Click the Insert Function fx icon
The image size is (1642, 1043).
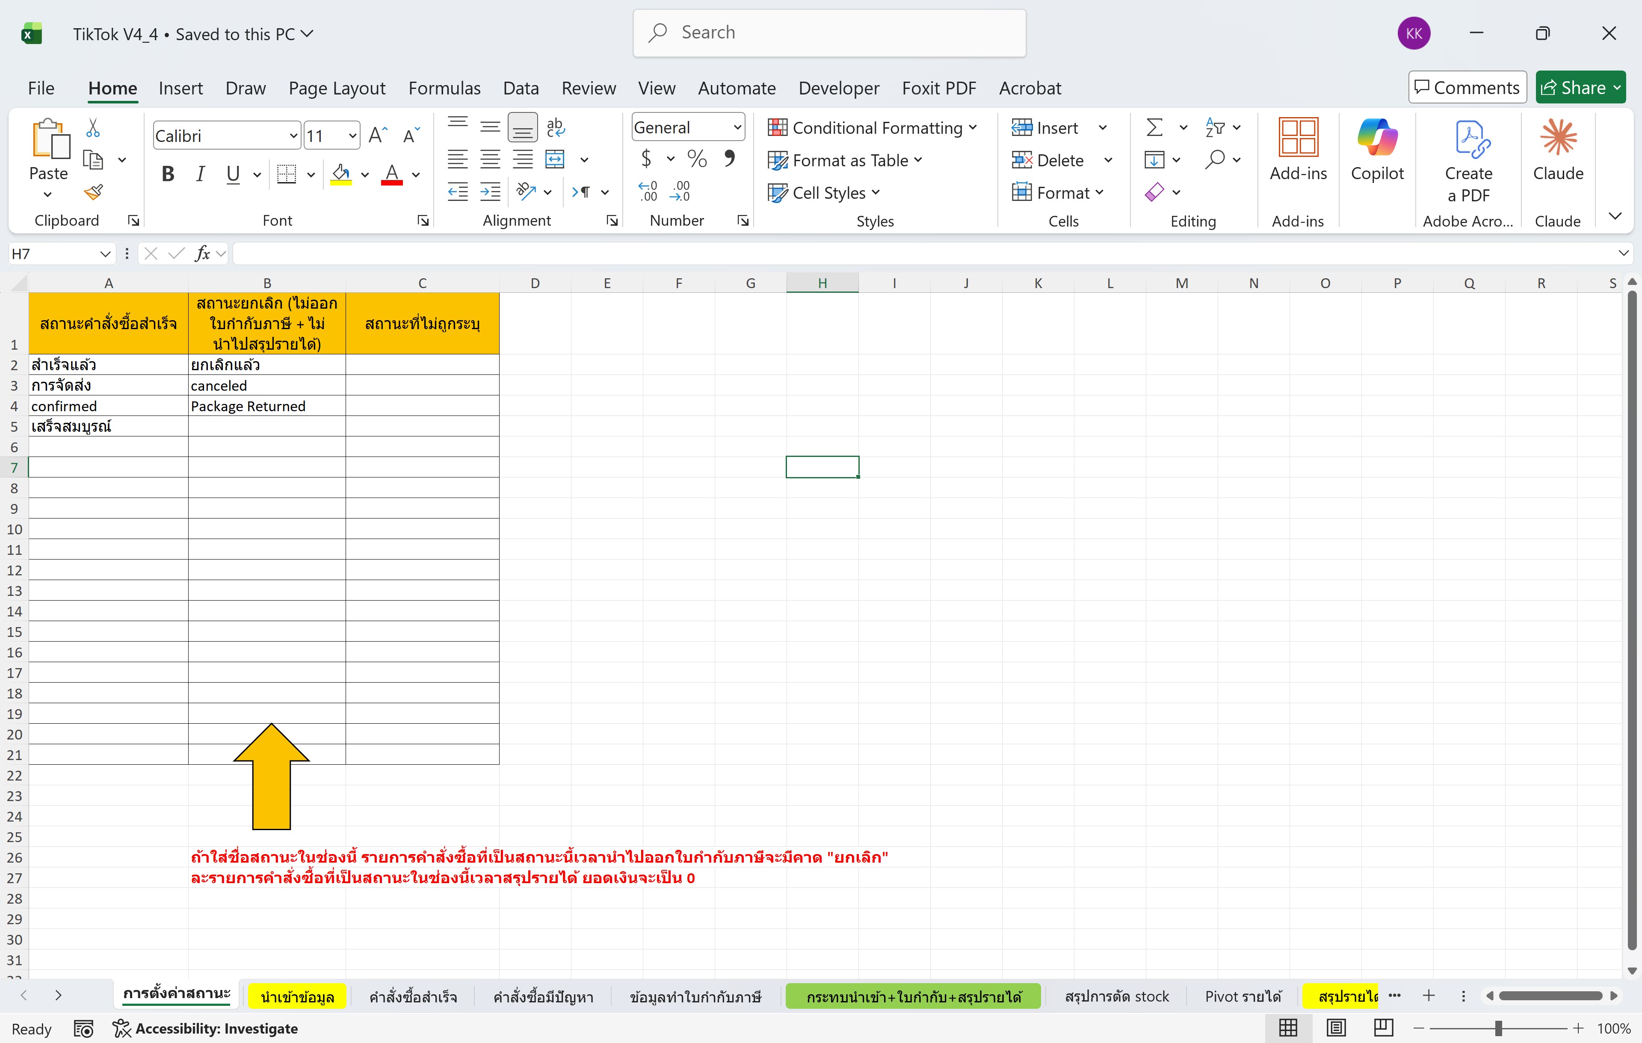pos(202,253)
